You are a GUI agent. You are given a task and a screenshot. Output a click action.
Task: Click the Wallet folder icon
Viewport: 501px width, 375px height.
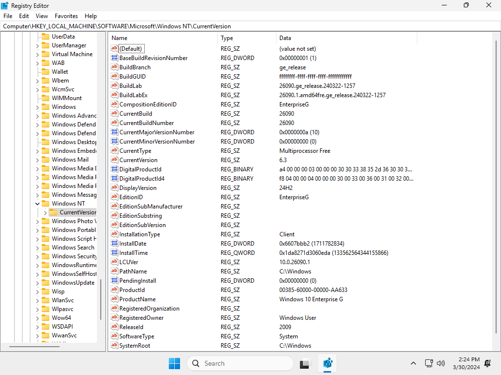click(46, 72)
